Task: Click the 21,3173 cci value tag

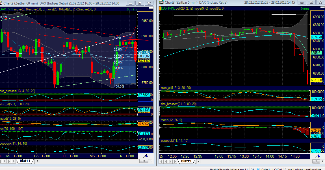Action: (x=144, y=134)
